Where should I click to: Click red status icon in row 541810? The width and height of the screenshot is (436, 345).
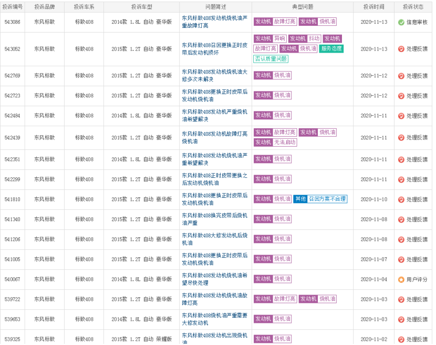coord(401,200)
